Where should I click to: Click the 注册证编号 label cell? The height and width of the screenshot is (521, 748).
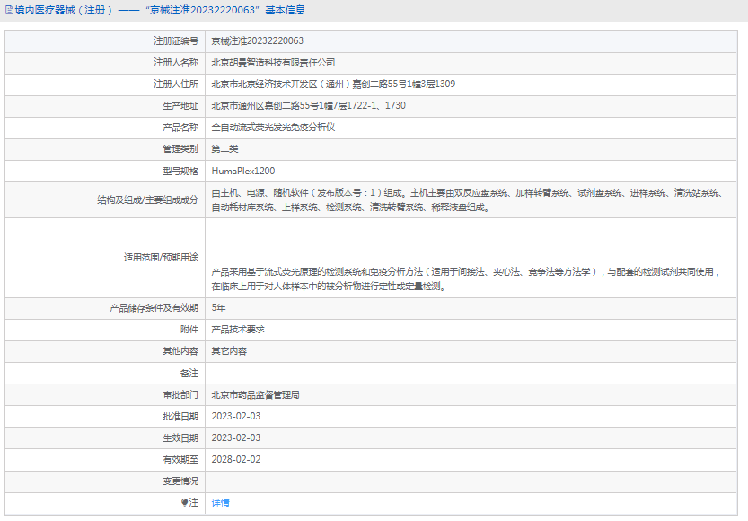[x=176, y=41]
